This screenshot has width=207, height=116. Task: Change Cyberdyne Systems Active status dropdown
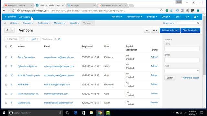pyautogui.click(x=155, y=66)
